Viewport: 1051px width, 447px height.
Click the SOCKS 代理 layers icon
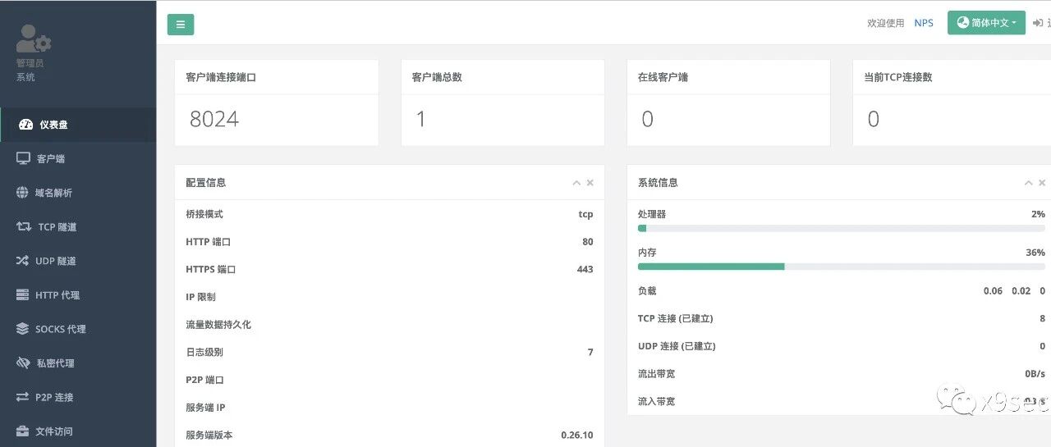point(23,329)
